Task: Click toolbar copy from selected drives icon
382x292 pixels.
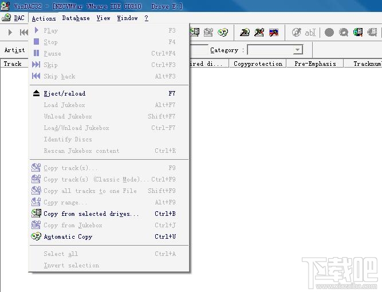Action: coord(195,33)
